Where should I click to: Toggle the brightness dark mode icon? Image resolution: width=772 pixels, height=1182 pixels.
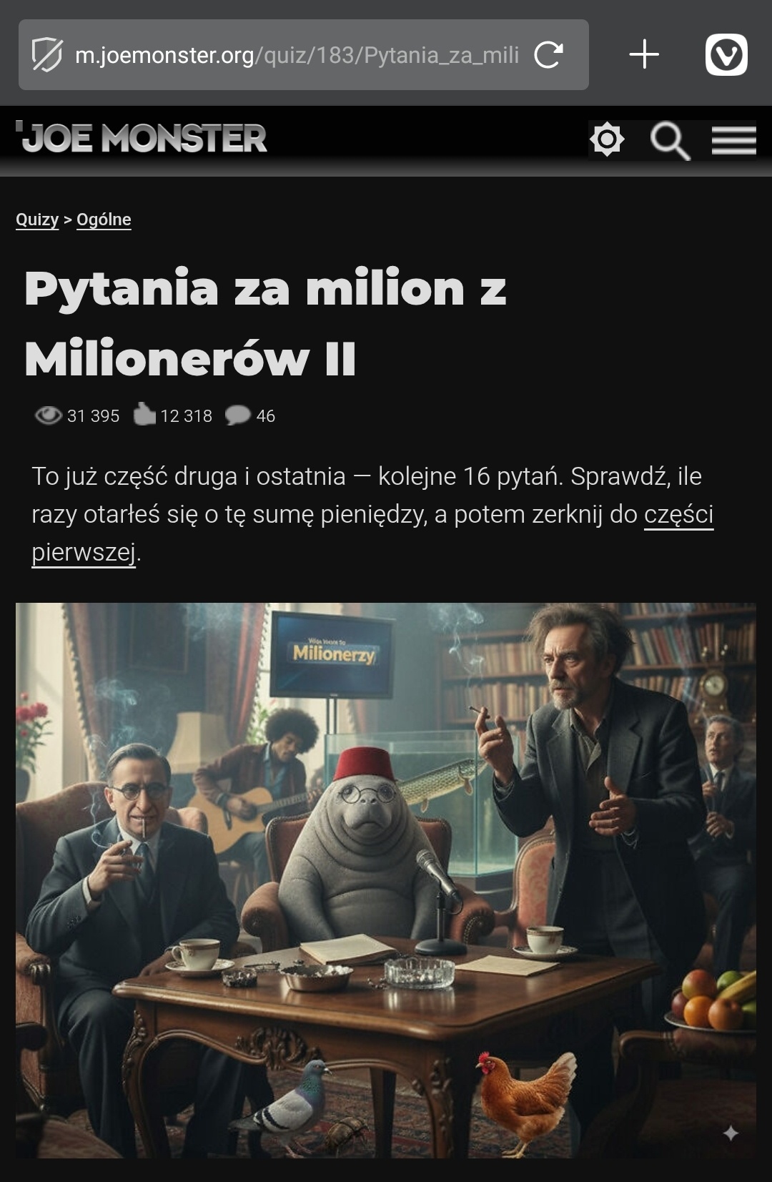pyautogui.click(x=607, y=139)
